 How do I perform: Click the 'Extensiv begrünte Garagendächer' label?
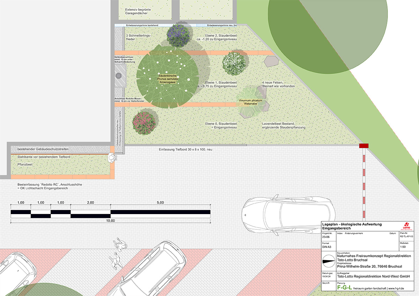point(134,11)
